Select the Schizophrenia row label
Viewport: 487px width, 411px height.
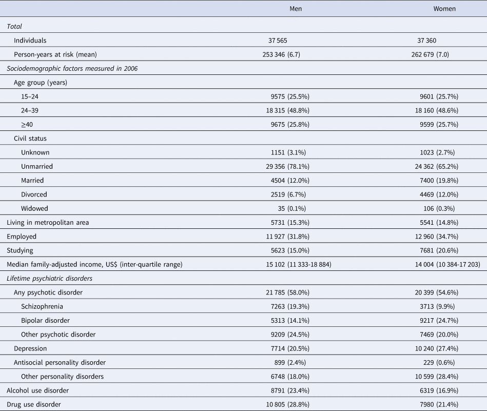pyautogui.click(x=45, y=307)
